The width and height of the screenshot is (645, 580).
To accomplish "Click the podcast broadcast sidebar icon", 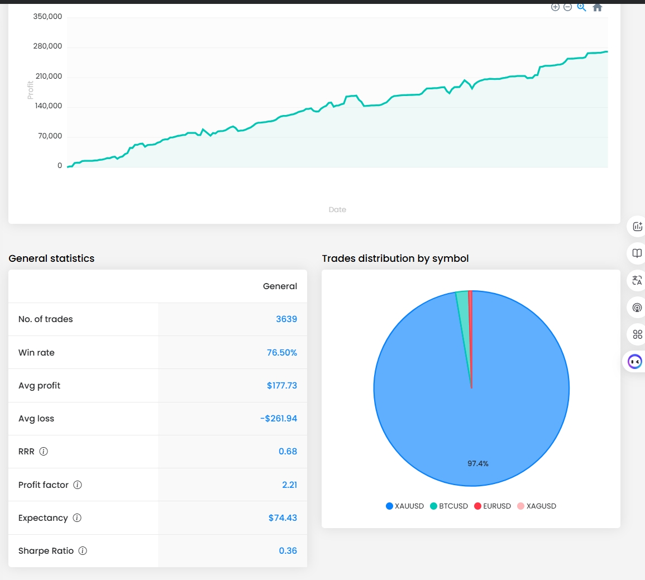I will 637,308.
